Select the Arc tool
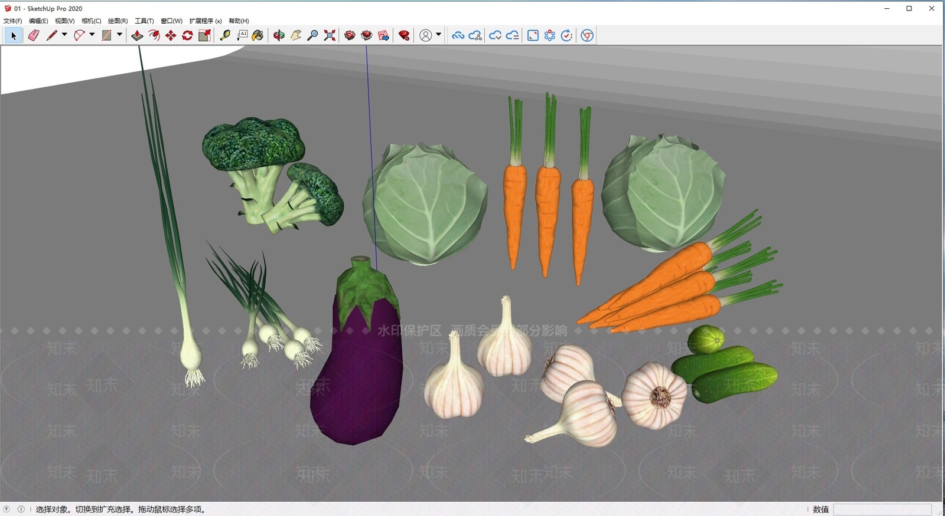The width and height of the screenshot is (945, 516). (79, 36)
